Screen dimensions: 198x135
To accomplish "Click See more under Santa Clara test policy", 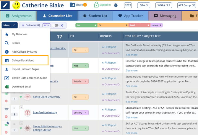I will [132, 102].
